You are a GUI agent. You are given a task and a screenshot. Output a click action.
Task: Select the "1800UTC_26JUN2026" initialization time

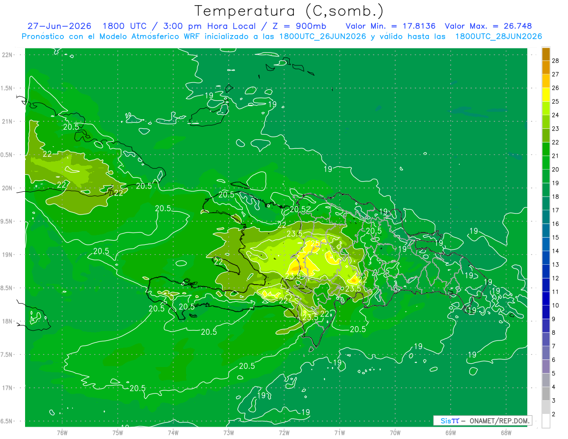322,36
